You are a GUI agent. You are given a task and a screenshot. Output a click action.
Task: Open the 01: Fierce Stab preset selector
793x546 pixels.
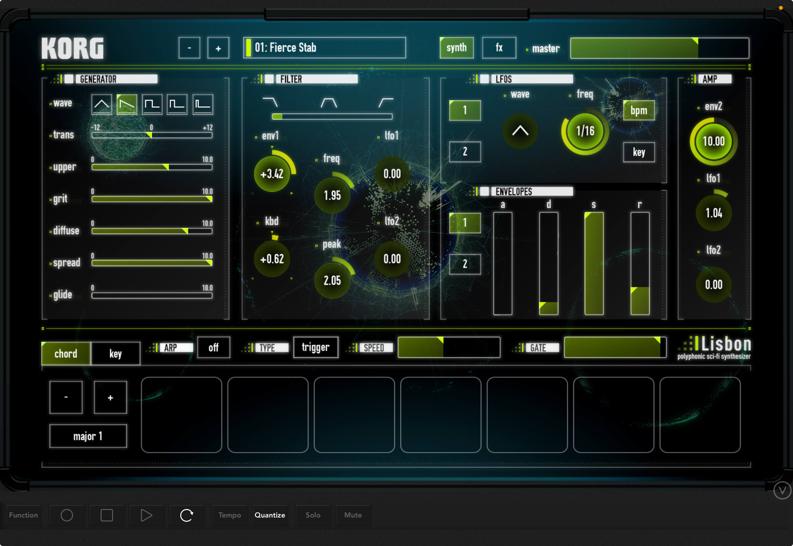tap(325, 47)
